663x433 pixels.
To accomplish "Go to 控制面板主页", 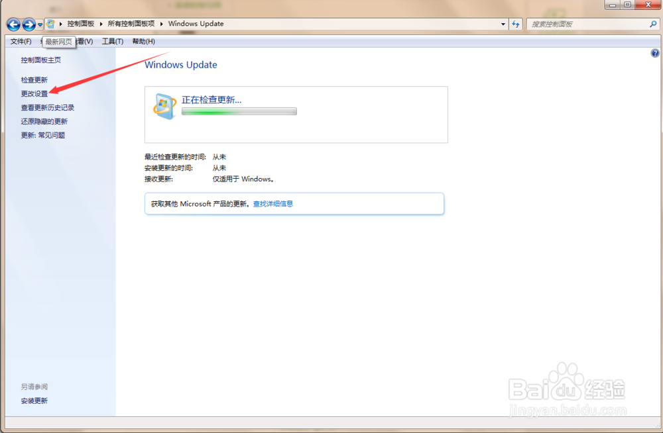I will coord(41,60).
